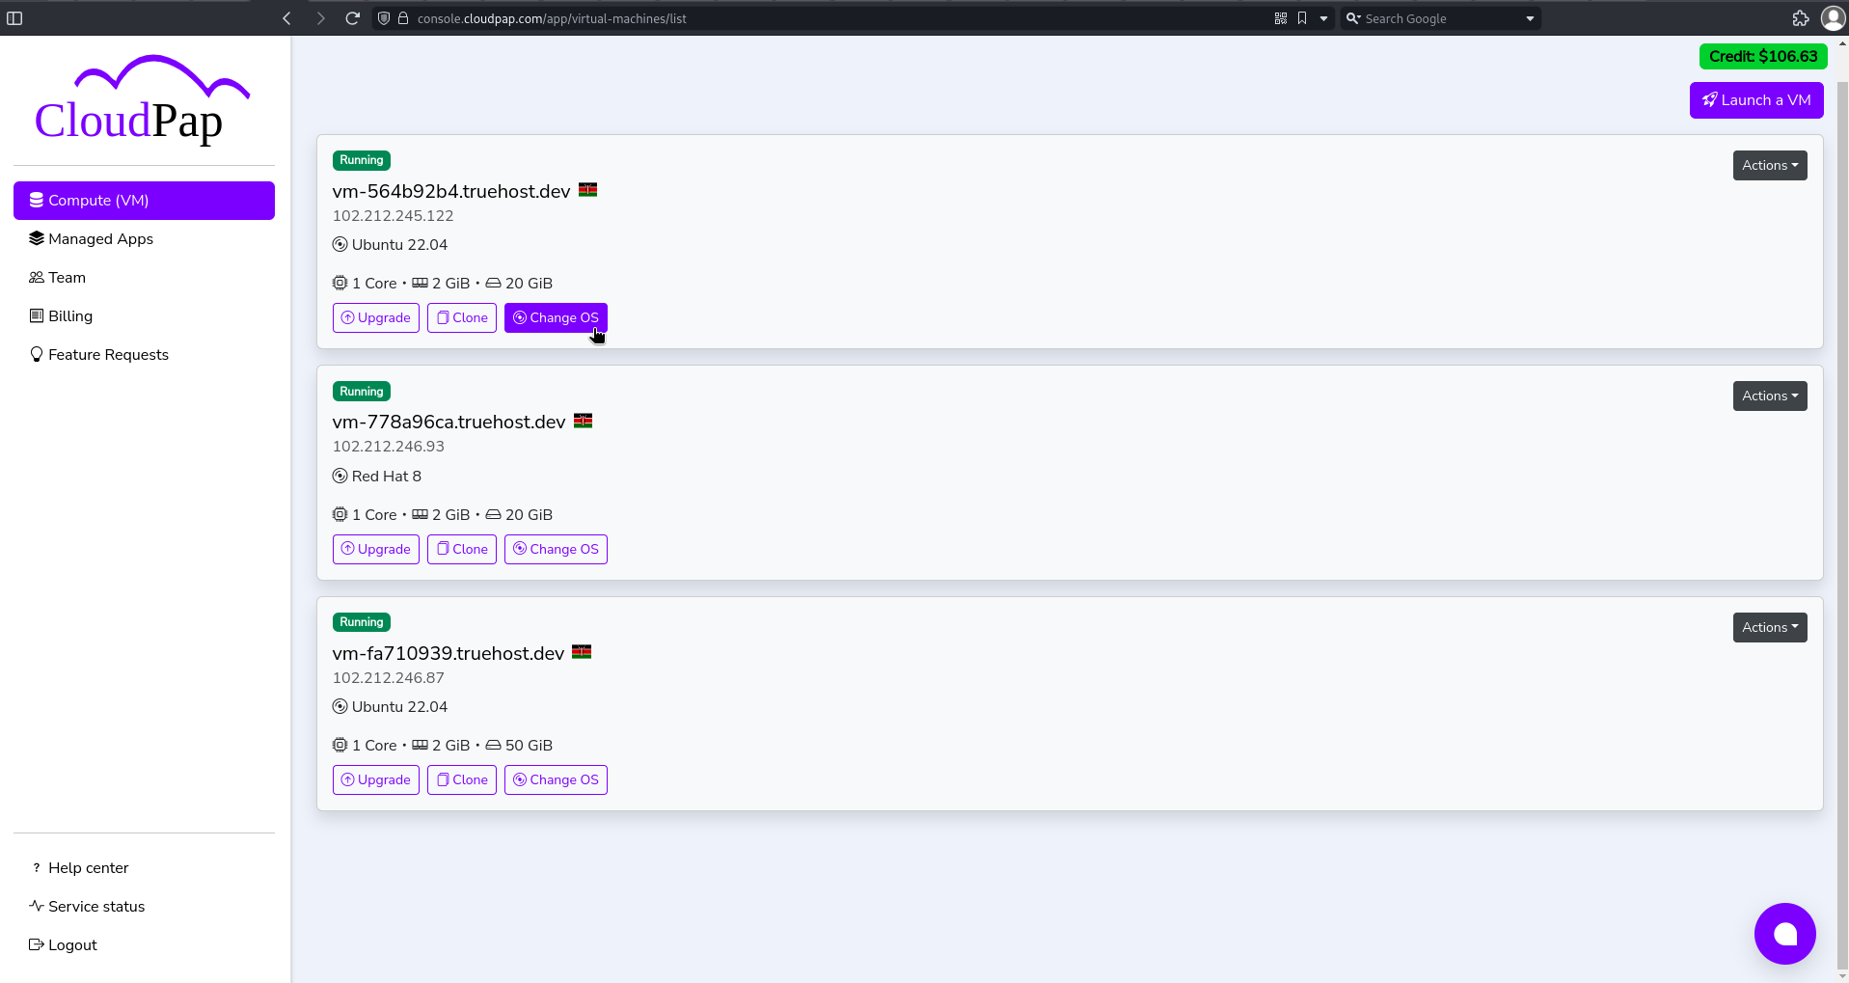Toggle the sidebar panel icon at top left
This screenshot has width=1849, height=983.
[x=14, y=17]
